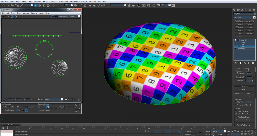Click the TurboSmooth modifier button
This screenshot has width=257, height=136.
(239, 21)
